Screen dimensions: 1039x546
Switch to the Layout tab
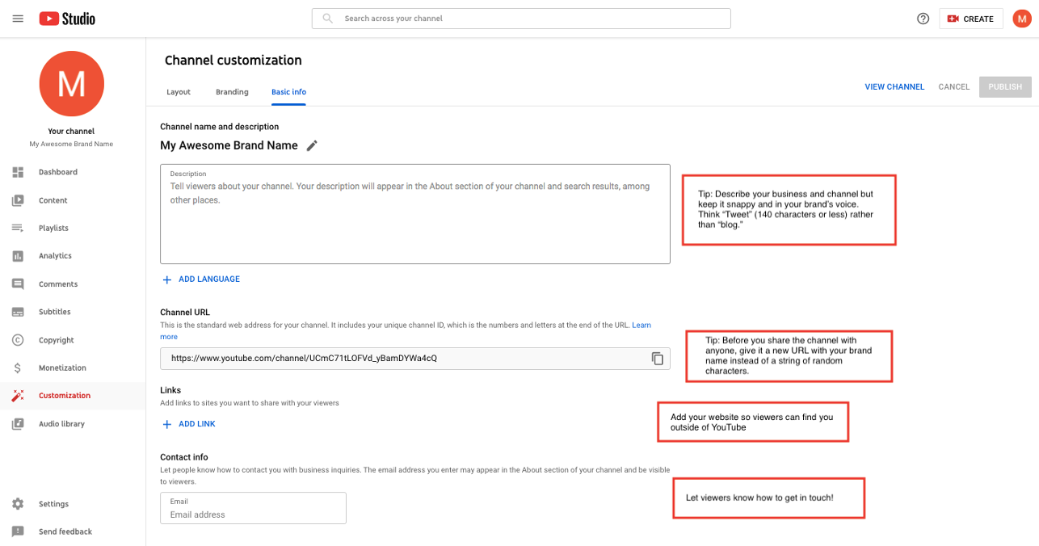[x=179, y=92]
